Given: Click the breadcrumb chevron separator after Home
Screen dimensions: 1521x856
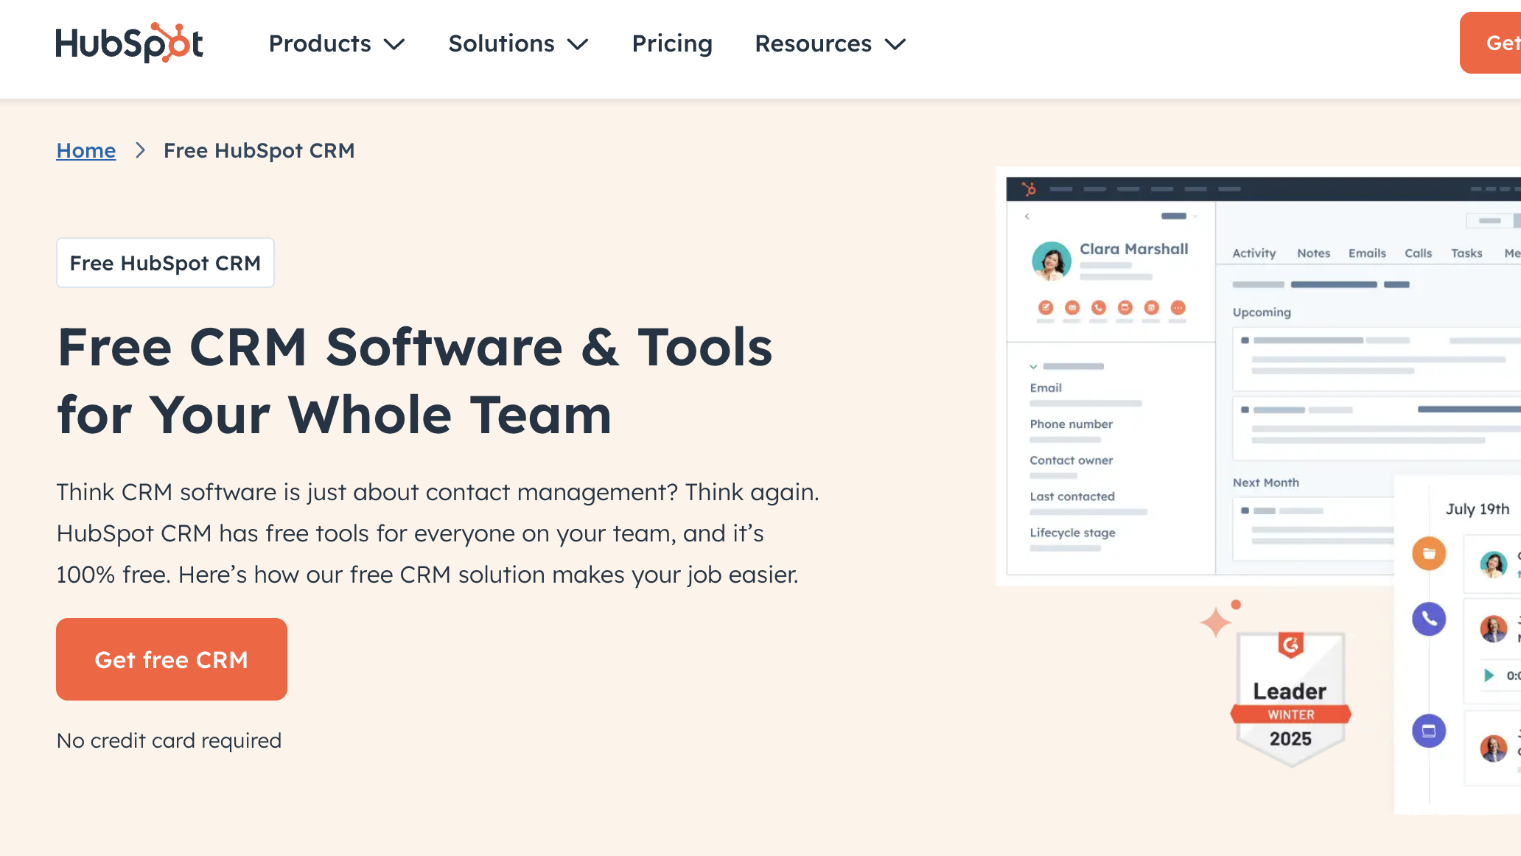Looking at the screenshot, I should coord(140,150).
